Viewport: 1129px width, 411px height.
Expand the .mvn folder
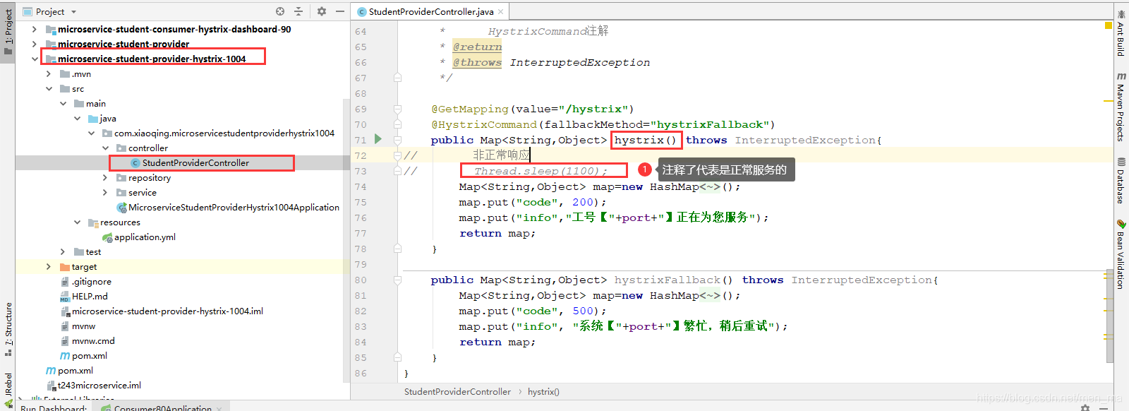coord(49,73)
